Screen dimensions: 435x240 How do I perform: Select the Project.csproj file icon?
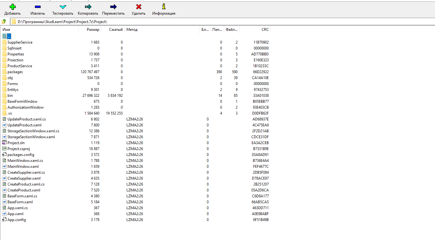pos(4,149)
